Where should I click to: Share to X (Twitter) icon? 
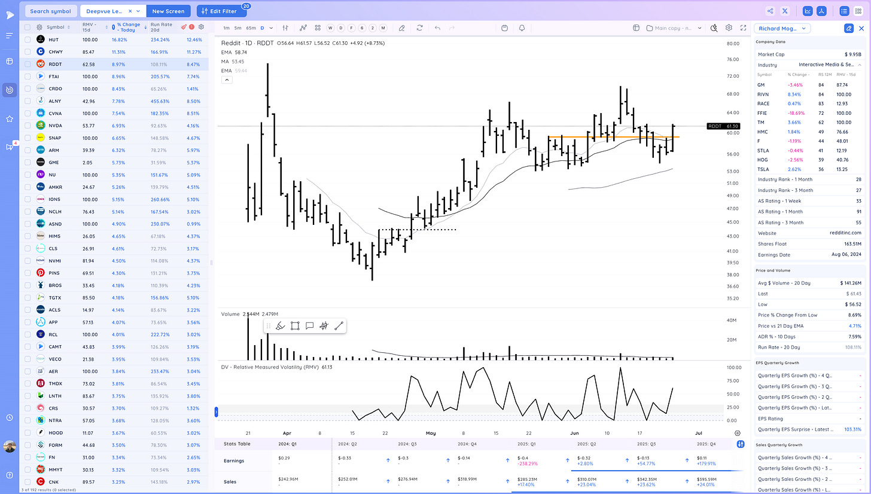click(785, 11)
